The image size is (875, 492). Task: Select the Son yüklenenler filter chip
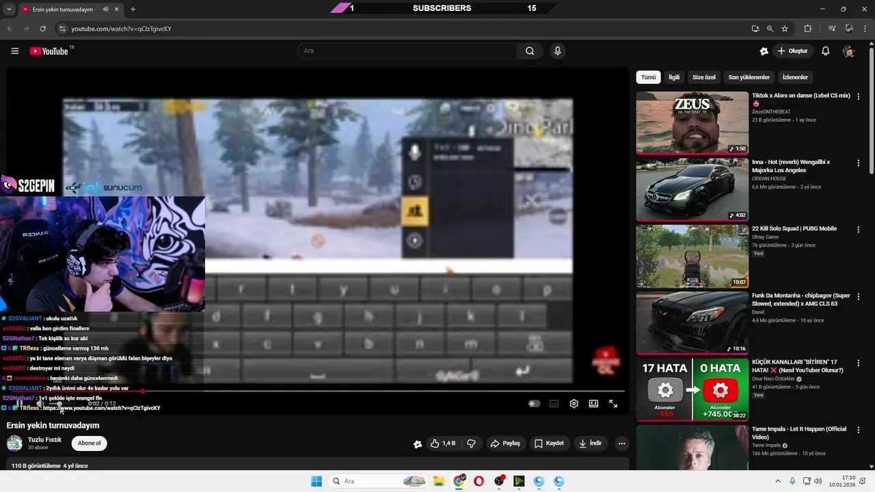749,77
